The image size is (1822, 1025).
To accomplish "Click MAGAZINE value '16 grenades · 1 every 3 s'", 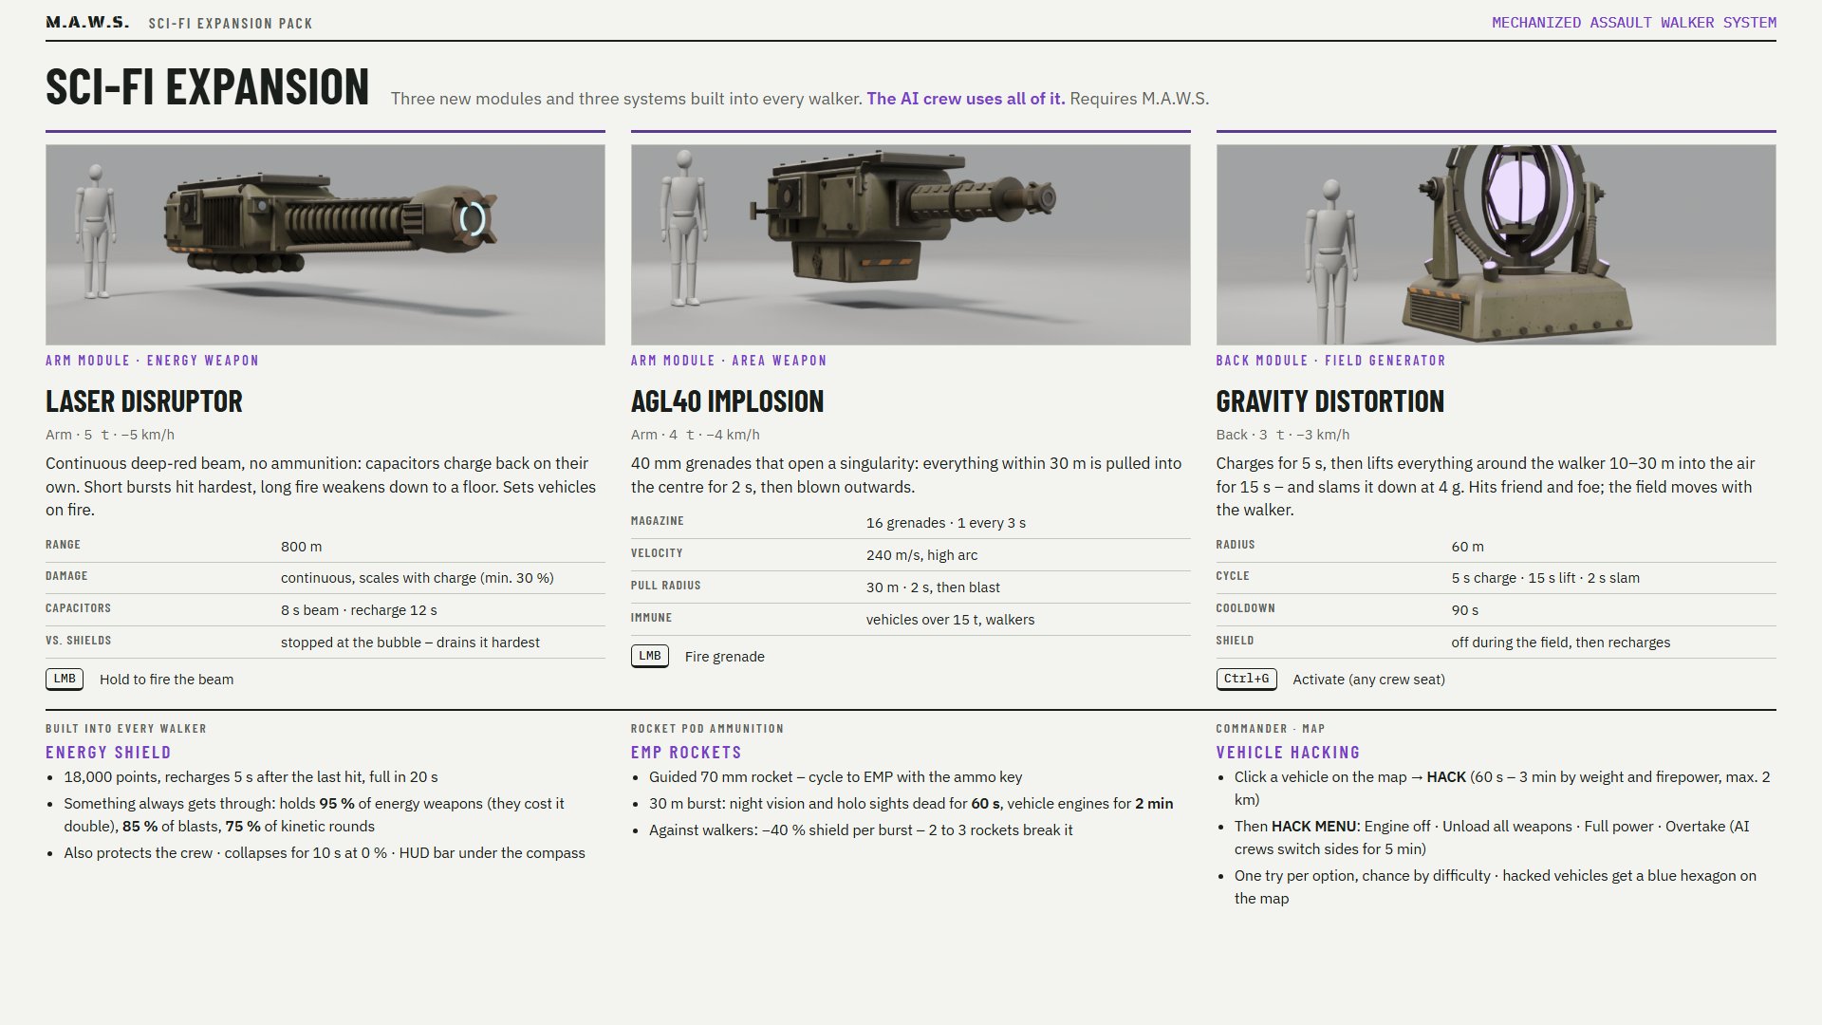I will tap(945, 523).
